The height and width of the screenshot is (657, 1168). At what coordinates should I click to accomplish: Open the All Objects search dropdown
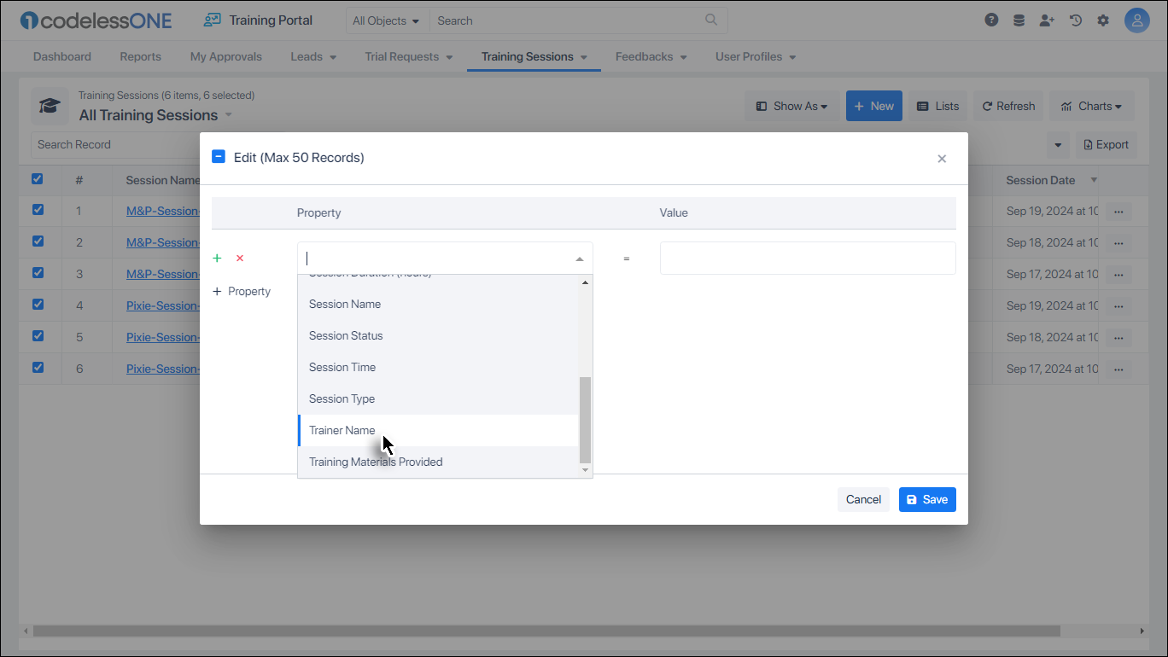pyautogui.click(x=387, y=20)
